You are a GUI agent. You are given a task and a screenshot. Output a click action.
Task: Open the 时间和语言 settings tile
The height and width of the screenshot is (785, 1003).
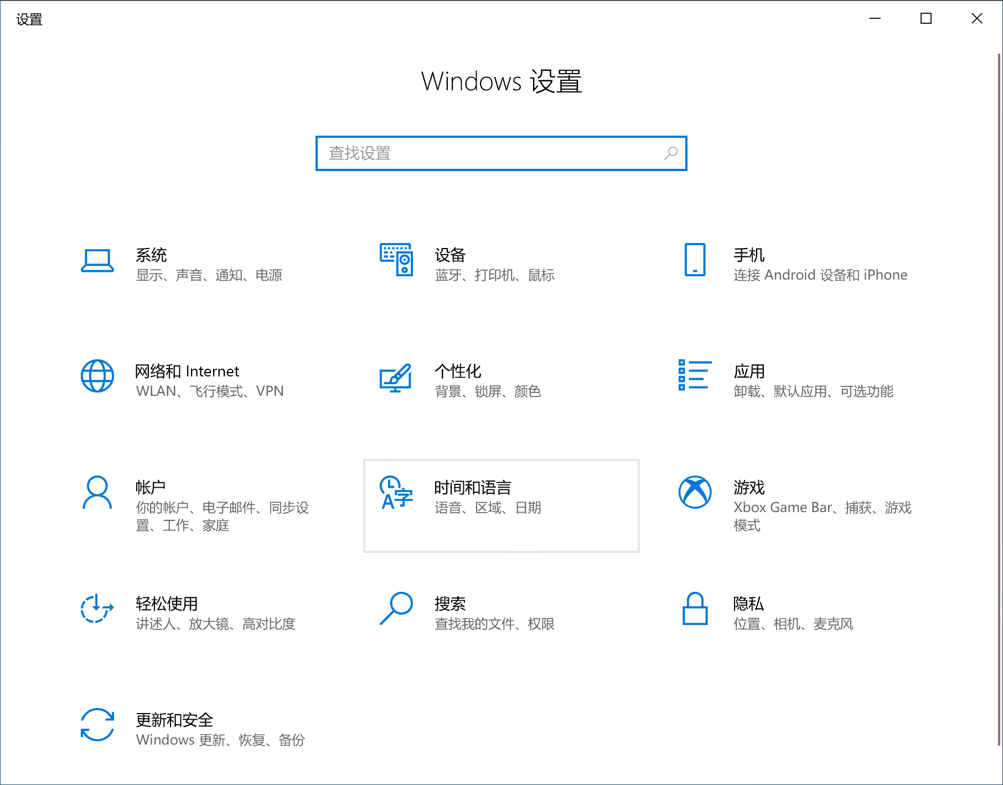pos(501,505)
